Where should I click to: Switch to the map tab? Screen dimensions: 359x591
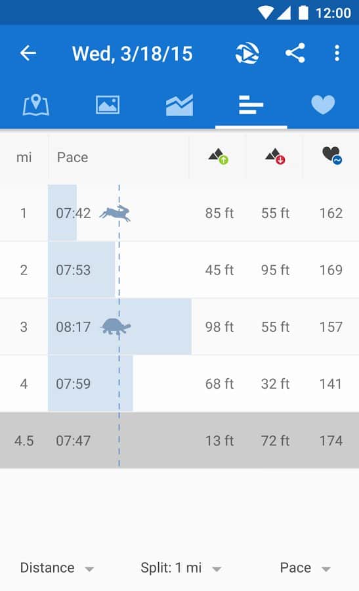coord(36,104)
